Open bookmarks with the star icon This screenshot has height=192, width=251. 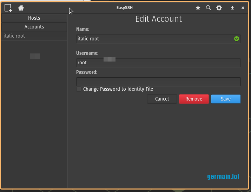pos(198,8)
